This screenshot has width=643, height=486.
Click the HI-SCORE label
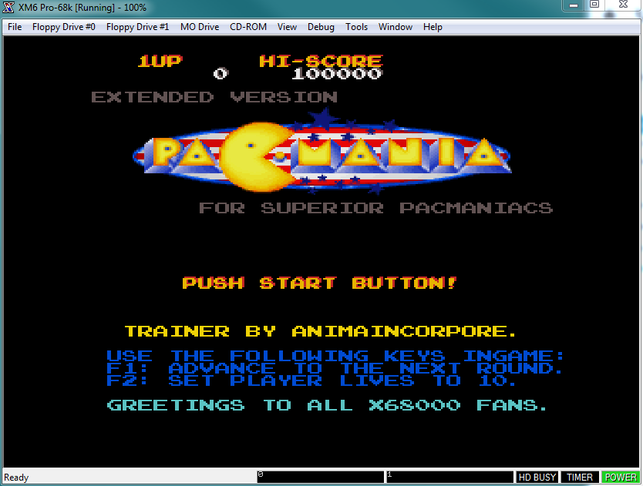(321, 61)
